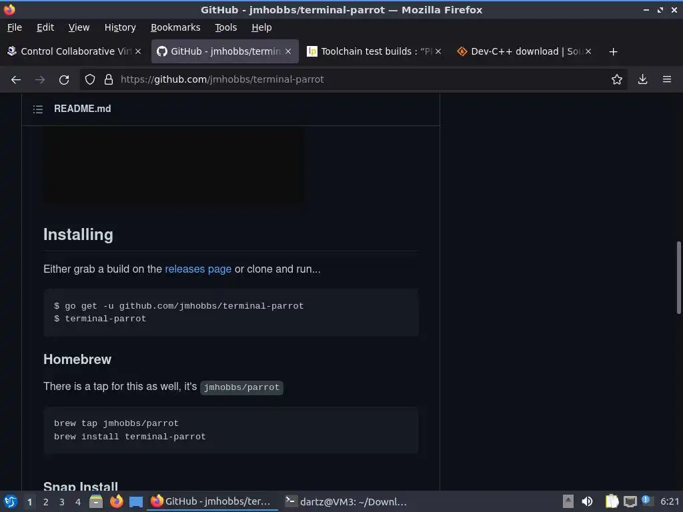Open the File menu

click(15, 27)
